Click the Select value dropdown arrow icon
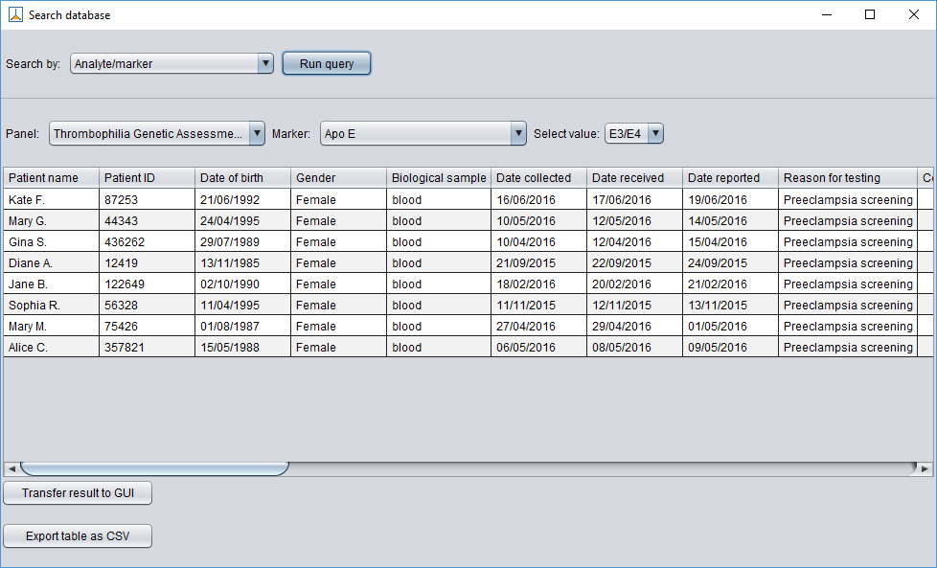Image resolution: width=937 pixels, height=568 pixels. pyautogui.click(x=654, y=133)
